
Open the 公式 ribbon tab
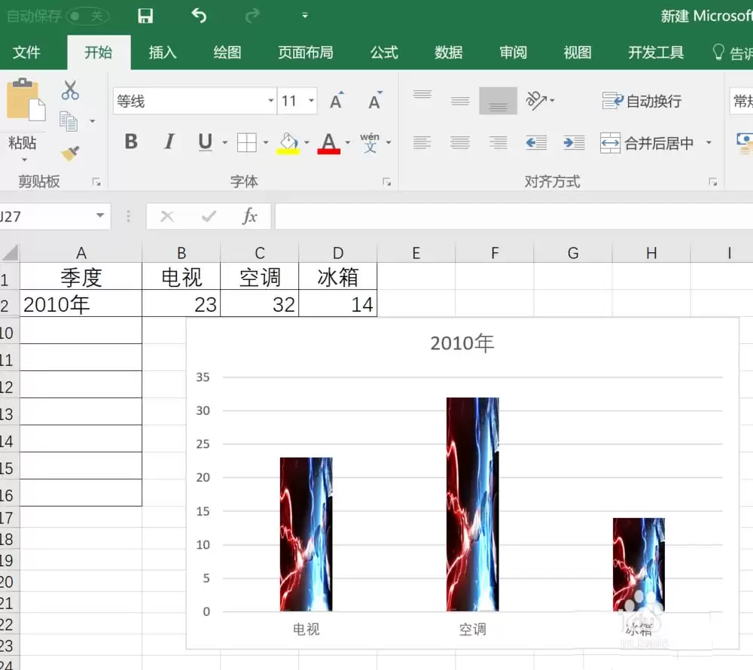pyautogui.click(x=384, y=52)
